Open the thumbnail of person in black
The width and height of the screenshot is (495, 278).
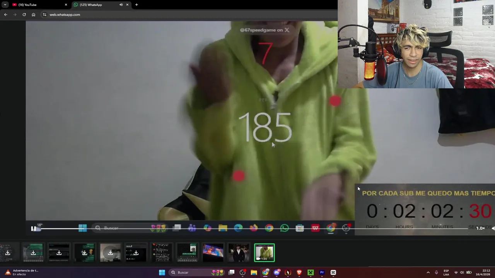tap(239, 253)
